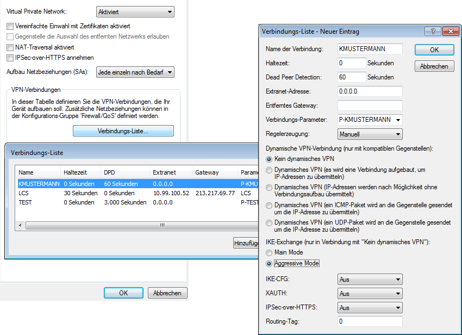Viewport: 462px width, 335px height.
Task: Open Verbindungs-Parameter combo box
Action: point(370,120)
